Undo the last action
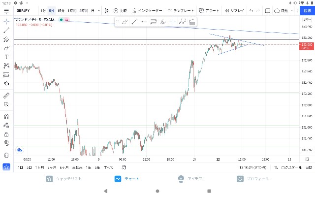Screen dimensions: 315x197 click(251, 11)
